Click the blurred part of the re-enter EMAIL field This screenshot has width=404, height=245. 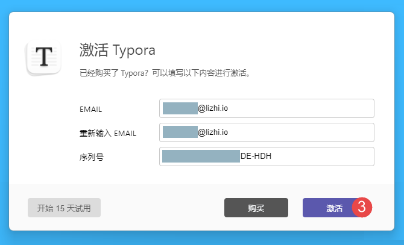click(180, 132)
